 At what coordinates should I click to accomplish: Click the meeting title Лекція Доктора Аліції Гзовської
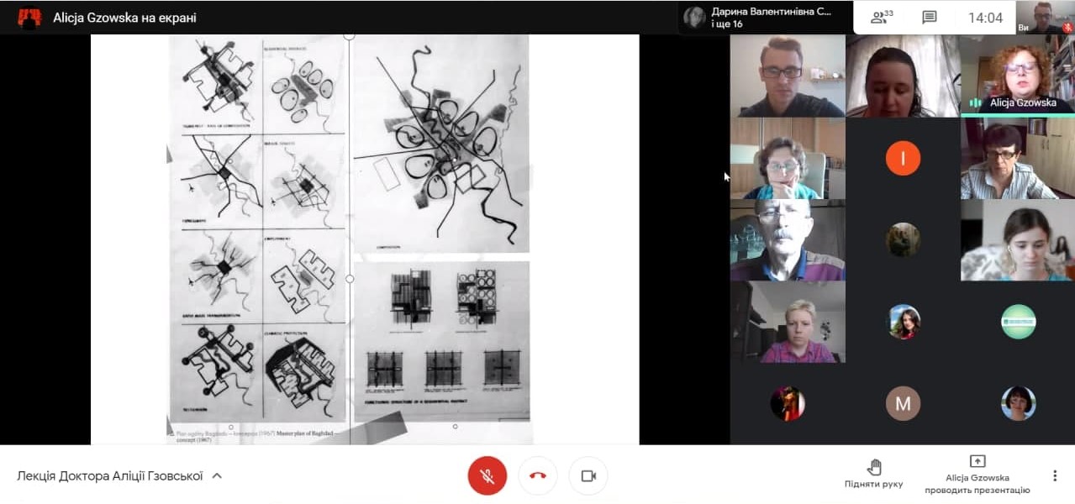[x=110, y=476]
